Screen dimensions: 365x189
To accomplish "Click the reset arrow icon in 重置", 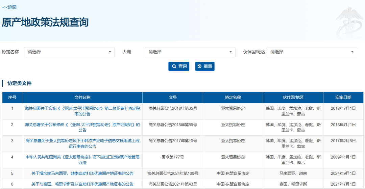I will pyautogui.click(x=199, y=66).
